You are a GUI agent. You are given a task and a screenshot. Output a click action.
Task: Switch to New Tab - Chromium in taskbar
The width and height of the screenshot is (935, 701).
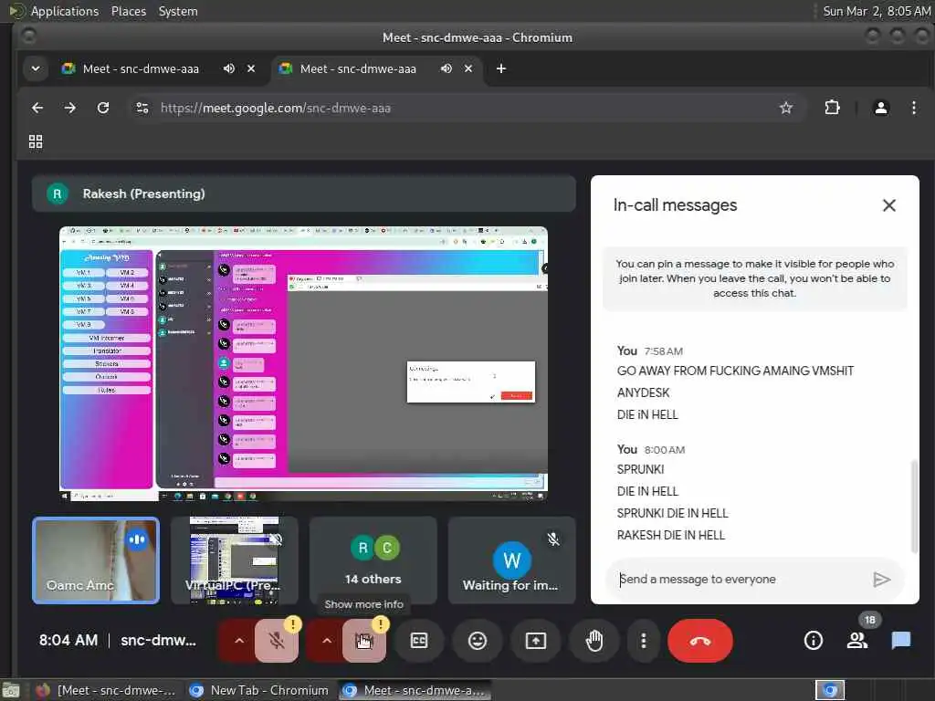click(x=258, y=690)
